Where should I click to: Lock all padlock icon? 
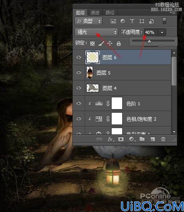pos(119,43)
